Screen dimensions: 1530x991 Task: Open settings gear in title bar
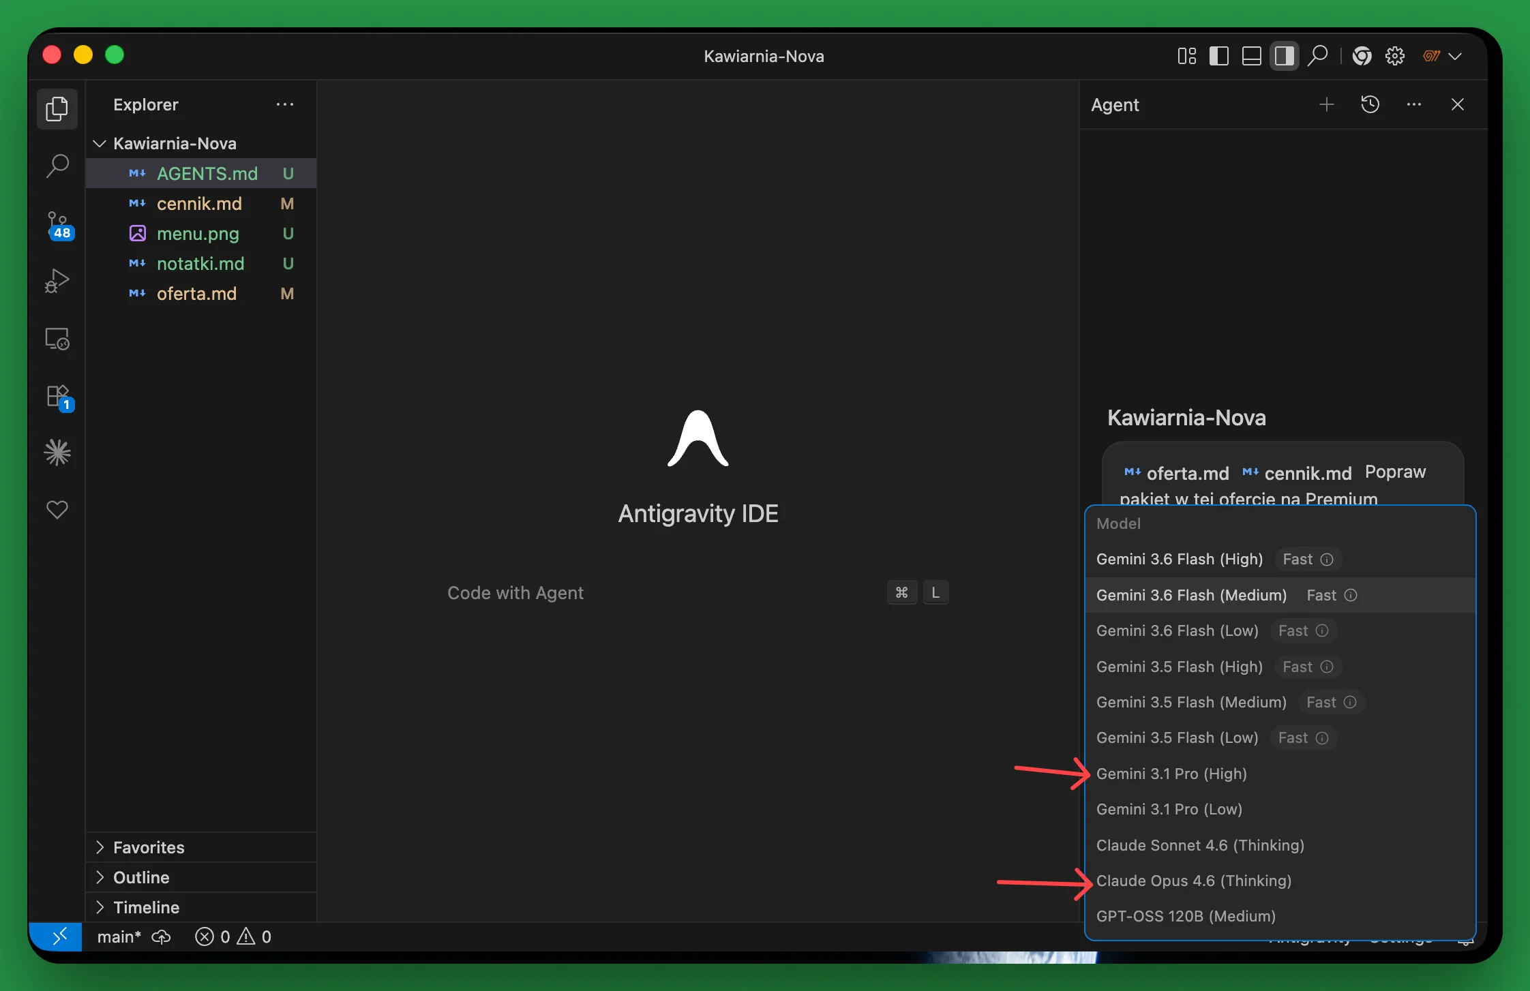coord(1395,56)
